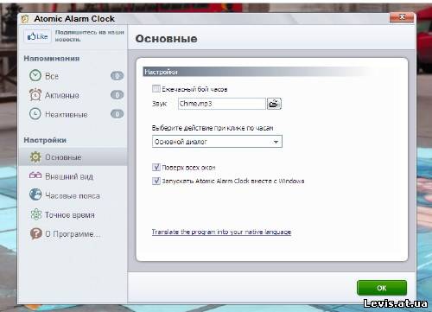
Task: Click the Facebook Like button
Action: click(37, 36)
